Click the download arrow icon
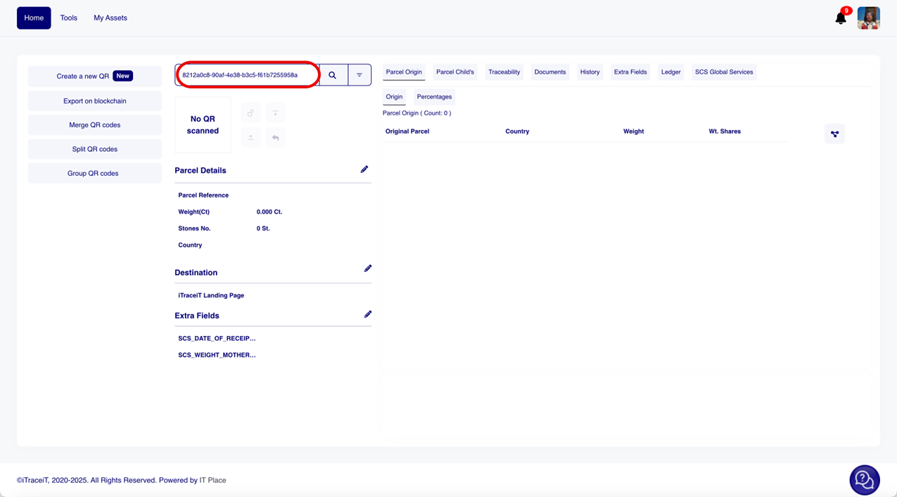The width and height of the screenshot is (897, 497). click(275, 113)
